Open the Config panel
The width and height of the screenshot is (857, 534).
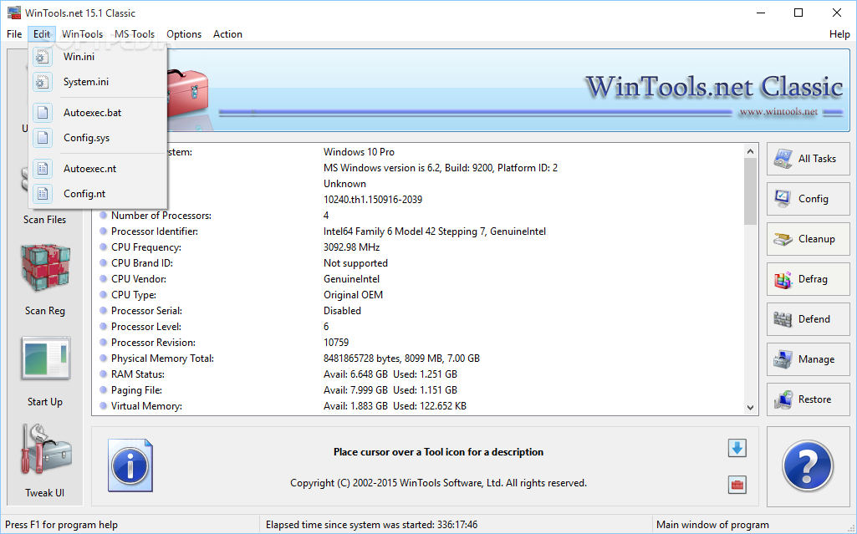click(x=808, y=199)
